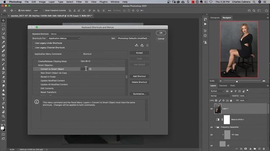The width and height of the screenshot is (270, 151).
Task: Select the Rectangular Marquee tool
Action: point(3,25)
